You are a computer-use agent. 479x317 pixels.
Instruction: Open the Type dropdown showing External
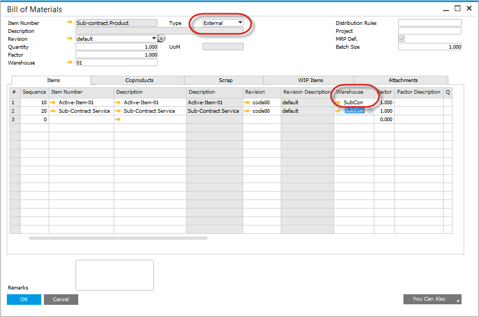click(x=240, y=23)
